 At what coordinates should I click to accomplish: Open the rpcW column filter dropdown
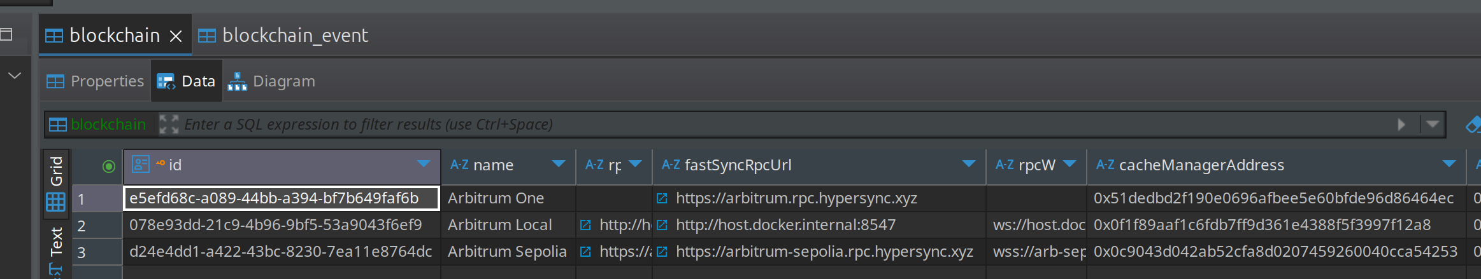[1070, 164]
